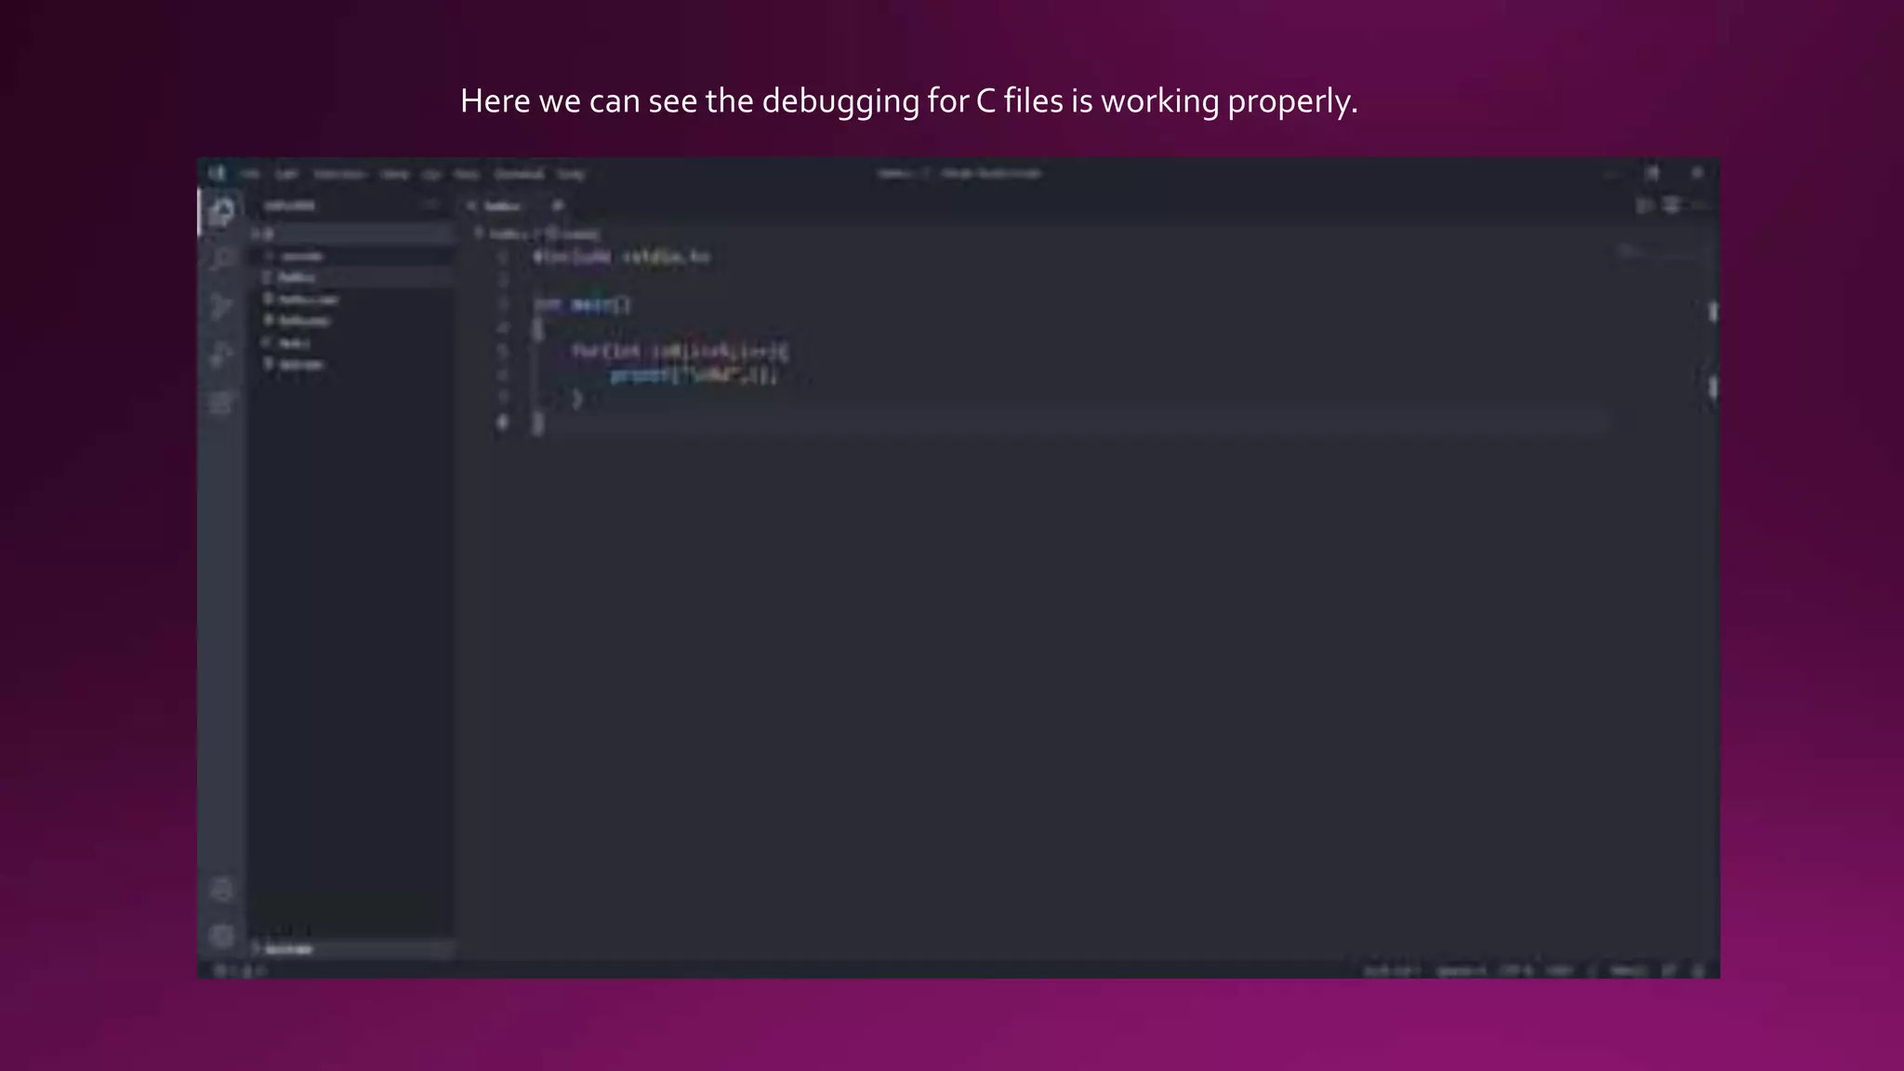Open the Extensions view in activity bar
Viewport: 1904px width, 1071px height.
pyautogui.click(x=221, y=403)
